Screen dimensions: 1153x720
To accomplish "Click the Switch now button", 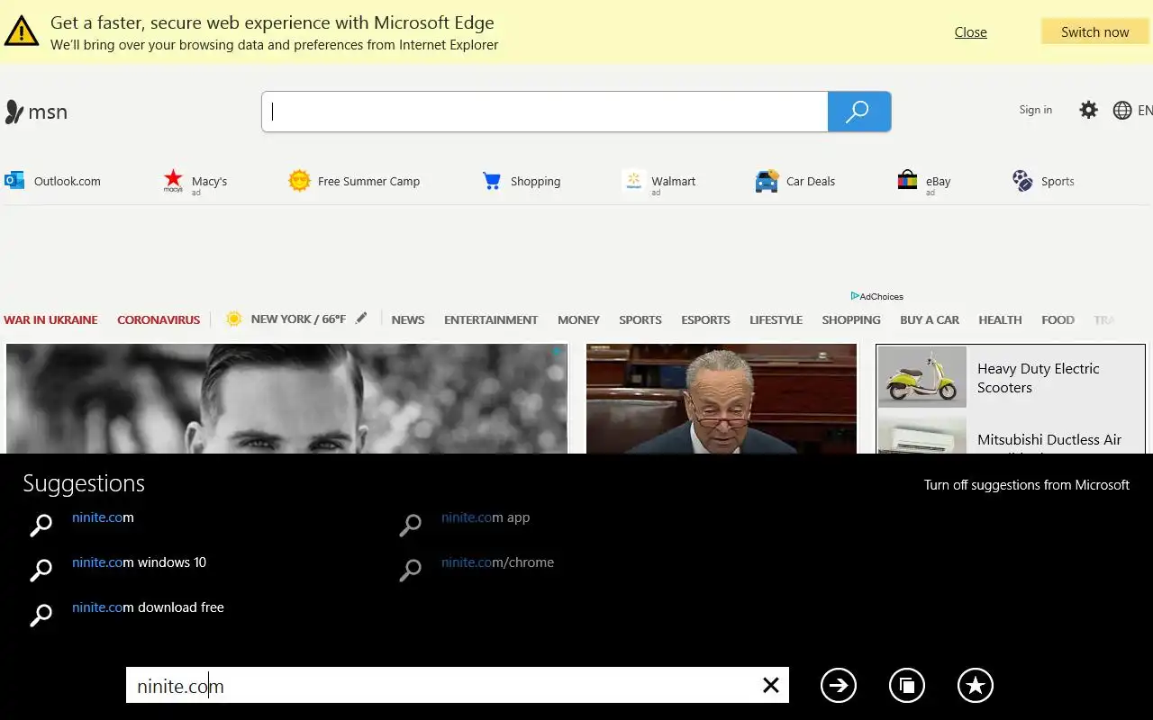I will pos(1094,31).
